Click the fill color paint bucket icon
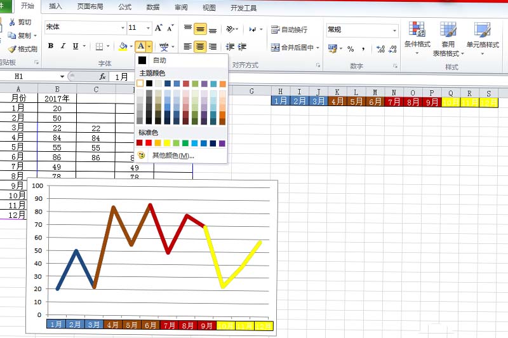This screenshot has height=338, width=508. pyautogui.click(x=122, y=46)
